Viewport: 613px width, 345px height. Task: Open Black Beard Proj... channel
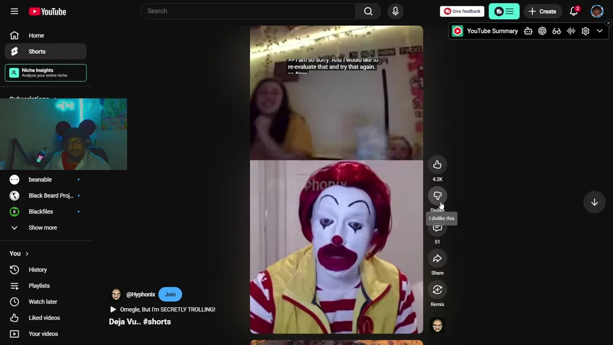tap(46, 195)
